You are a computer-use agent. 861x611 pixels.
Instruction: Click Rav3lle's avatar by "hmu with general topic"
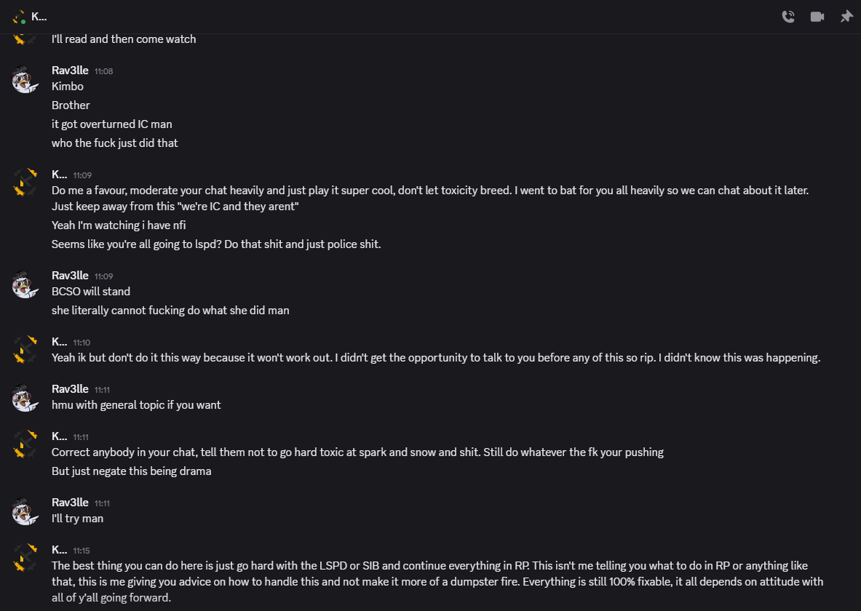tap(25, 397)
